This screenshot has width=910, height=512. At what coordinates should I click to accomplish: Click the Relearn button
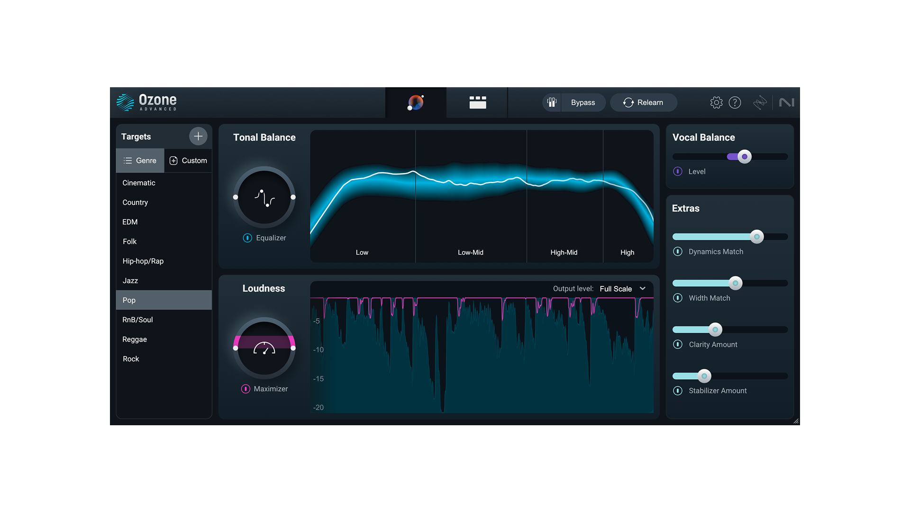point(643,102)
